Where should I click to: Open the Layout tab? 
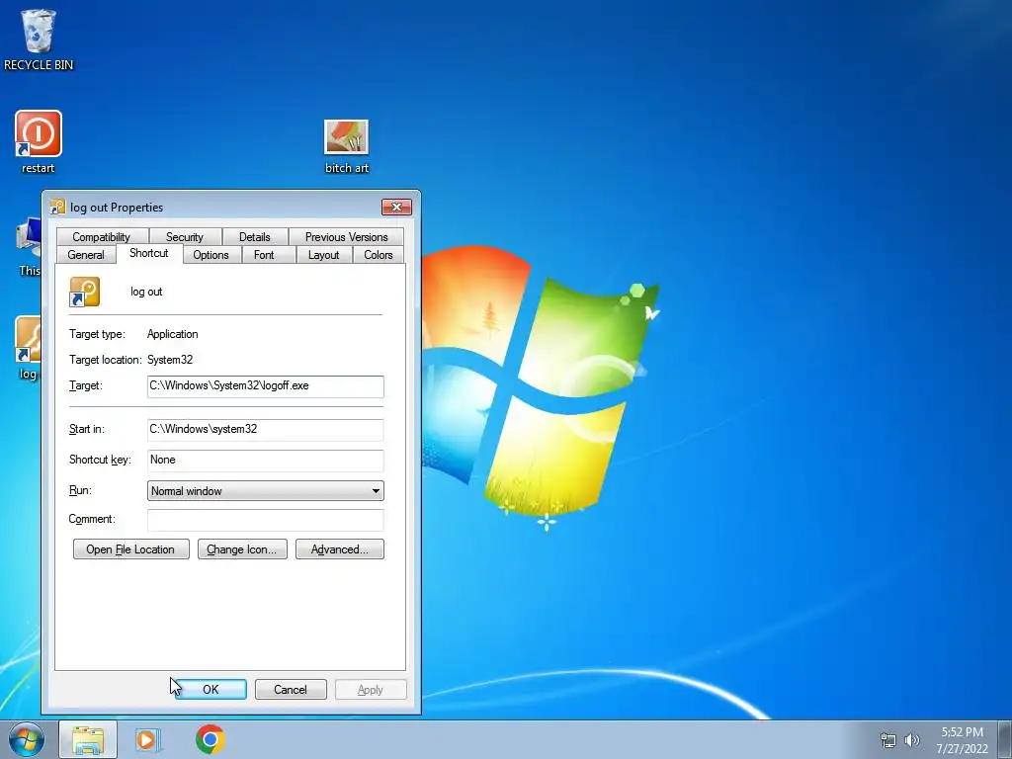coord(323,255)
